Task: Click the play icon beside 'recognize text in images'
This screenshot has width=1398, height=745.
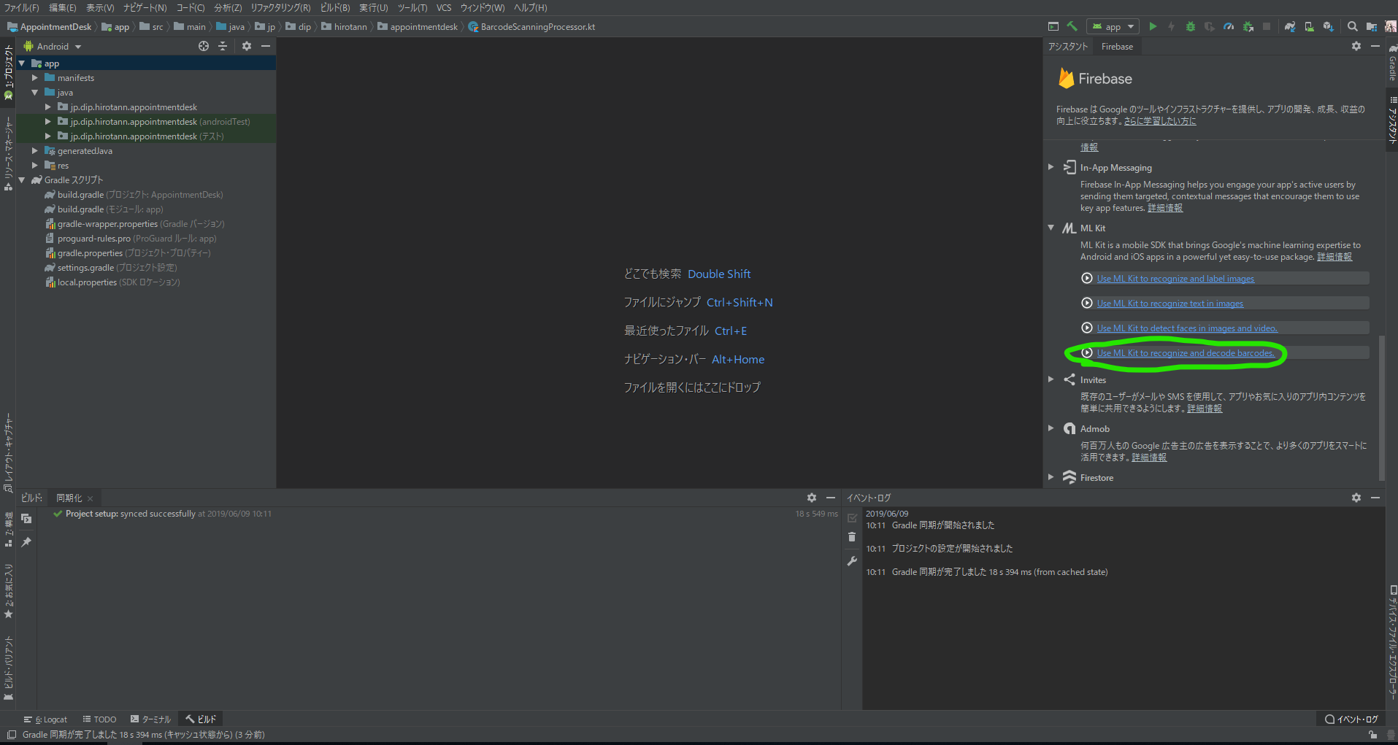Action: click(x=1087, y=304)
